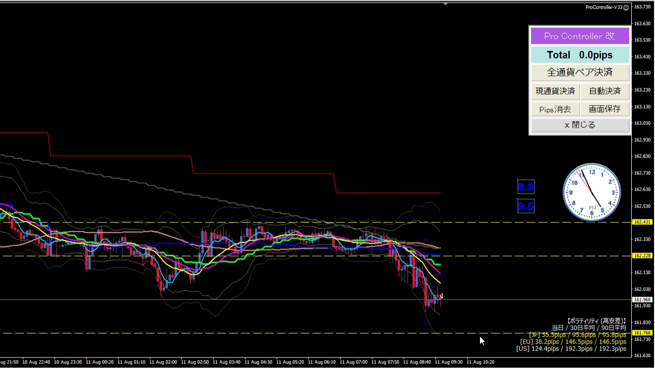Click the [EU] 38.2pips volatility row

click(573, 342)
